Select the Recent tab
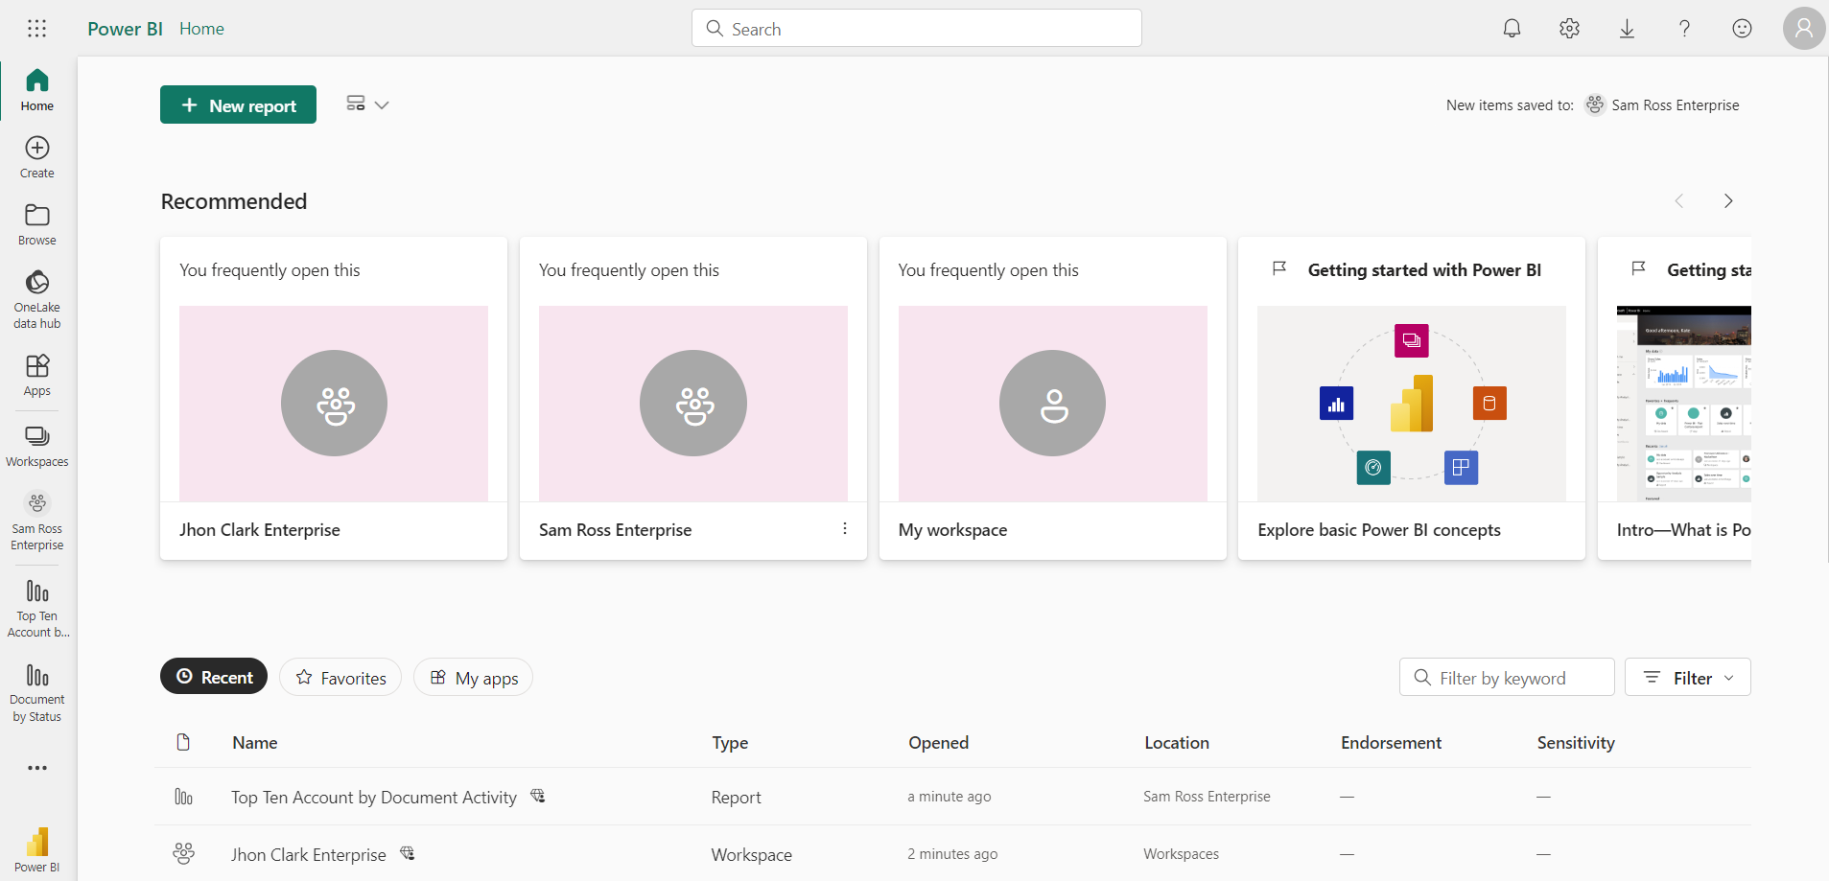 [214, 677]
